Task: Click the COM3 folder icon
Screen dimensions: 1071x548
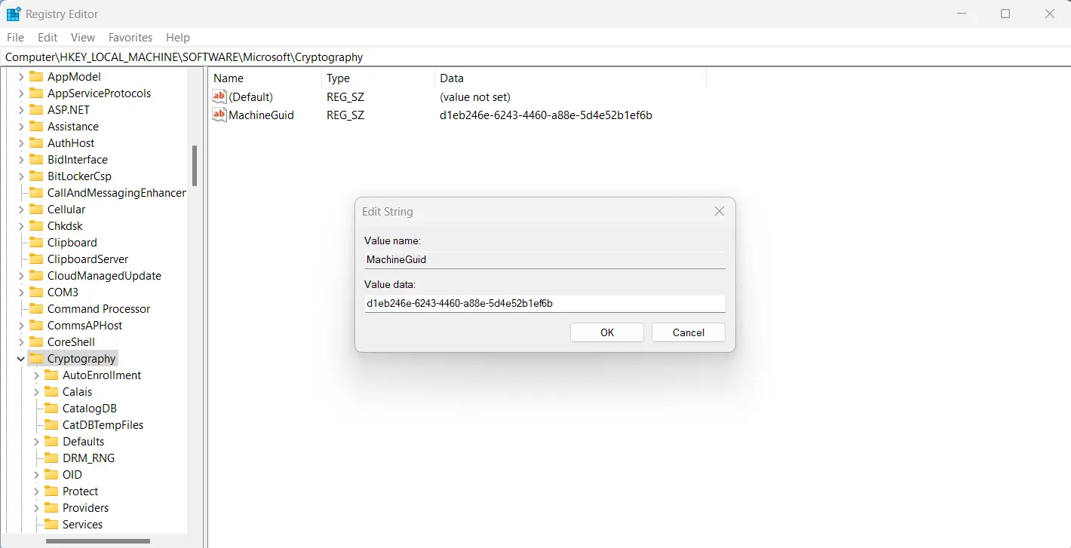Action: click(36, 292)
